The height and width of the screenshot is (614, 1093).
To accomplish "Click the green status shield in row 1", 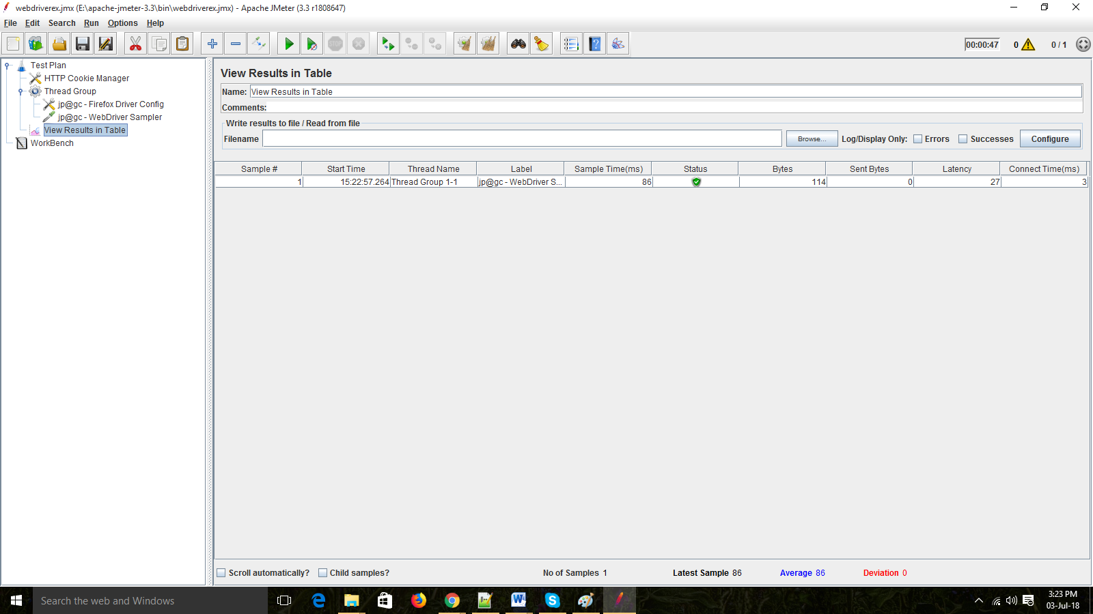I will 696,182.
